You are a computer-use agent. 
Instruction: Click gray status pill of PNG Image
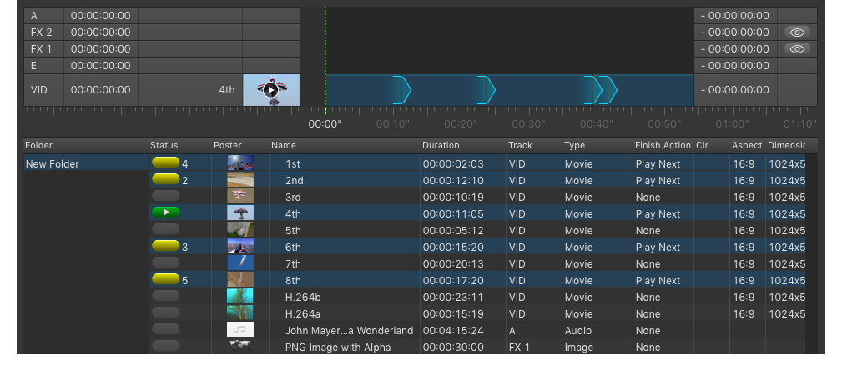coord(166,346)
